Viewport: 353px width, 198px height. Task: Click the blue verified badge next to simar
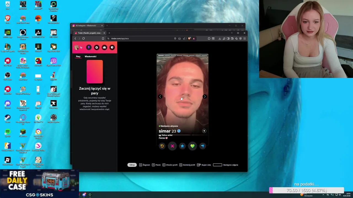[179, 131]
